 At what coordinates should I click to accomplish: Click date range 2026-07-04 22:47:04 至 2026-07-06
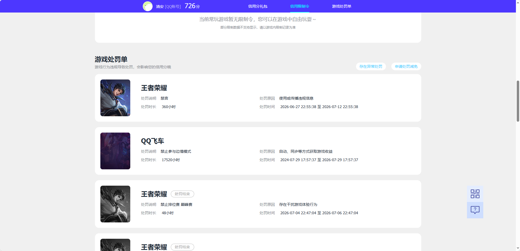(x=319, y=213)
